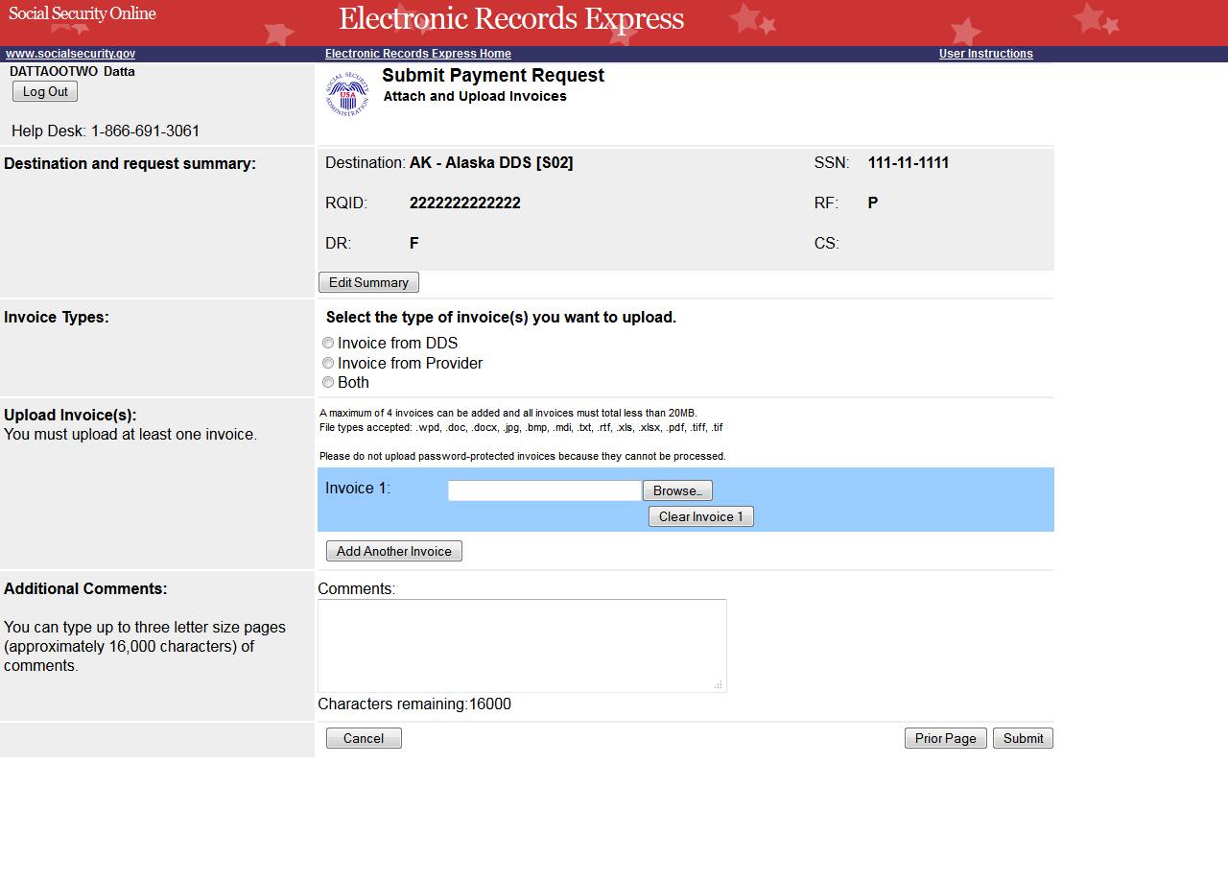The image size is (1228, 883).
Task: Open the www.socialsecurity.gov link
Action: point(70,55)
